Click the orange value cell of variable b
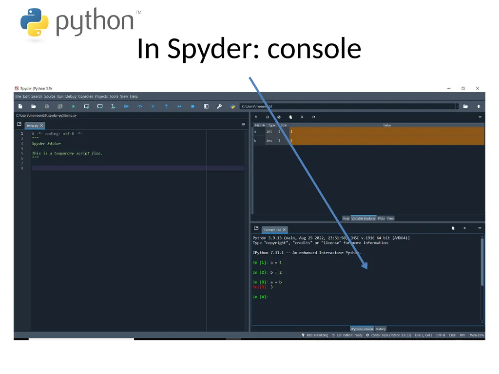The width and height of the screenshot is (499, 374). tap(386, 141)
